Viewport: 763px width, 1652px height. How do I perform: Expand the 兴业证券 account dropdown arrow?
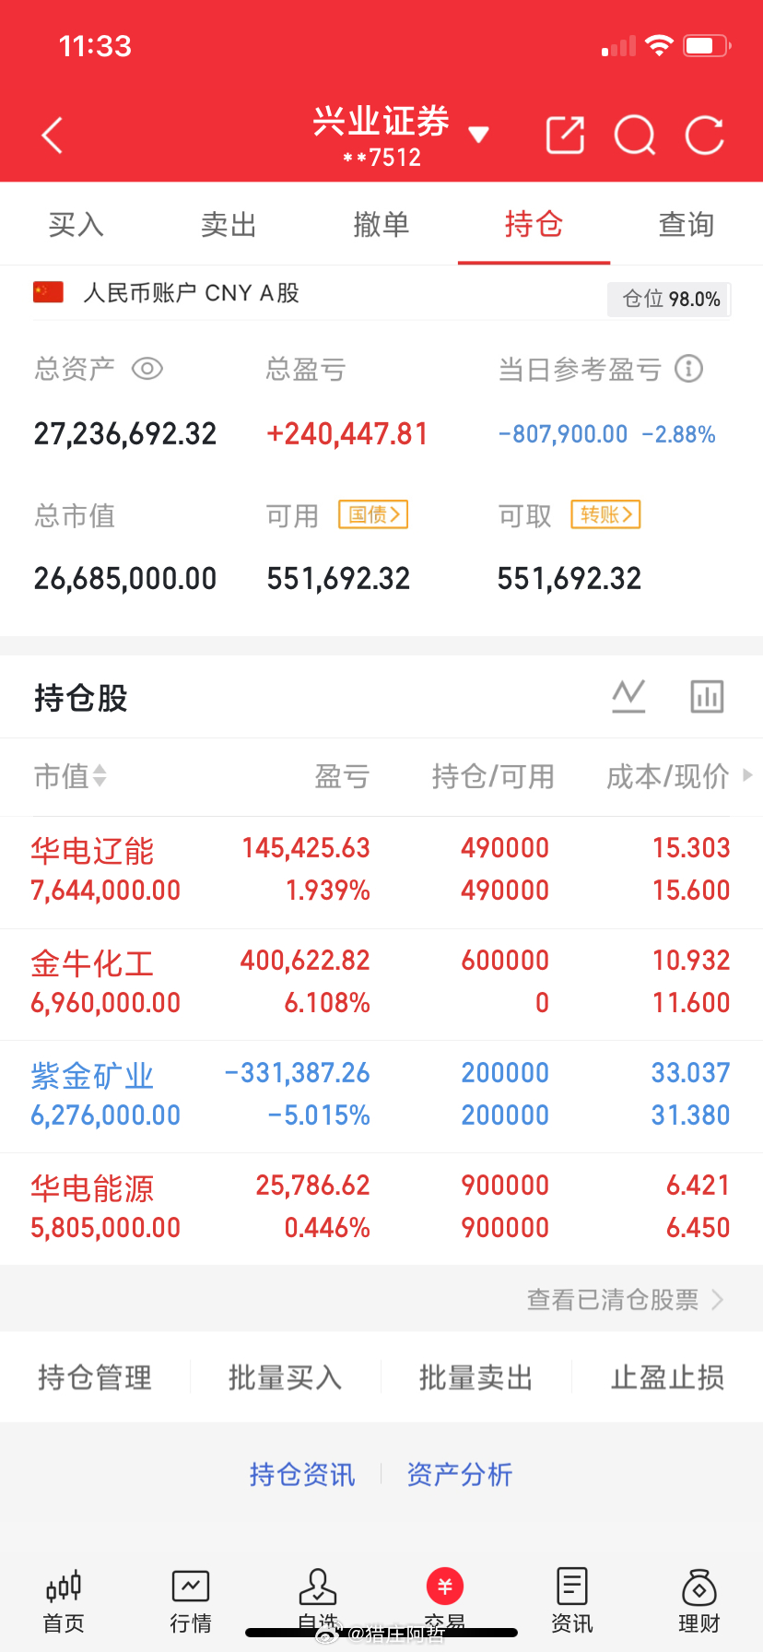pos(478,136)
